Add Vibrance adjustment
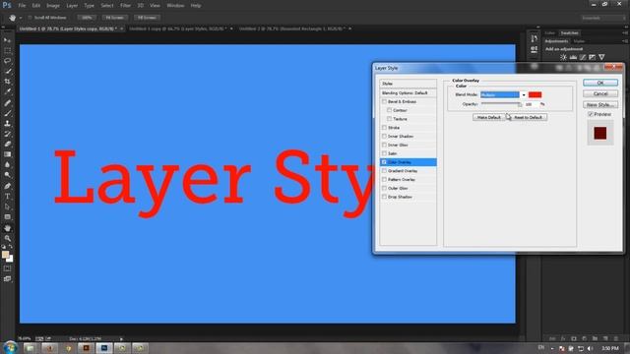 pyautogui.click(x=601, y=57)
